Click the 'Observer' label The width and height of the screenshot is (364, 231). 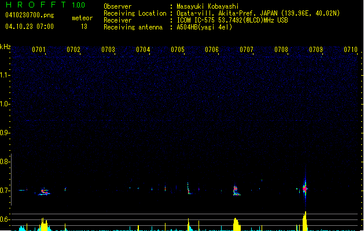(x=117, y=6)
